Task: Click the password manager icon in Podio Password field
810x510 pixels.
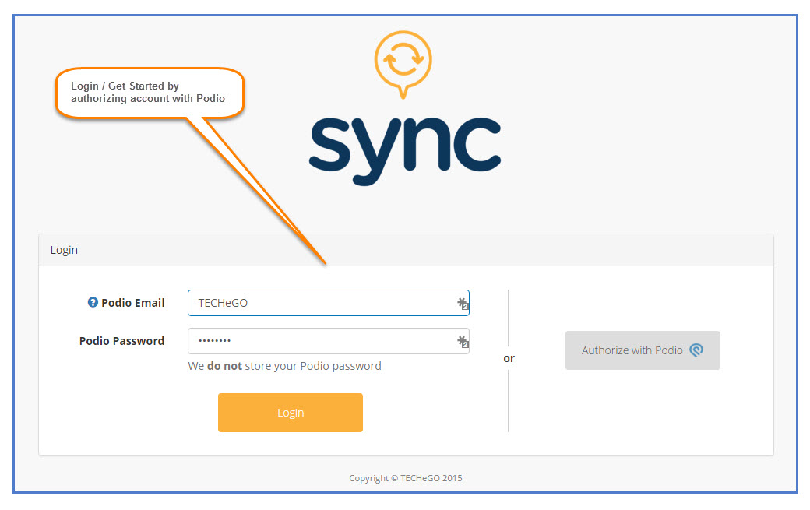Action: point(463,342)
